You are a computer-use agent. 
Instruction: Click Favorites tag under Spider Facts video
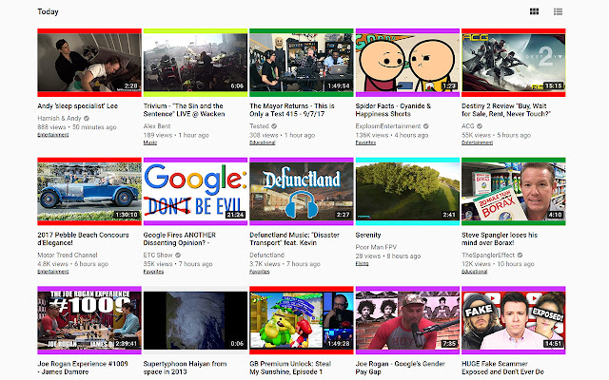(x=365, y=142)
